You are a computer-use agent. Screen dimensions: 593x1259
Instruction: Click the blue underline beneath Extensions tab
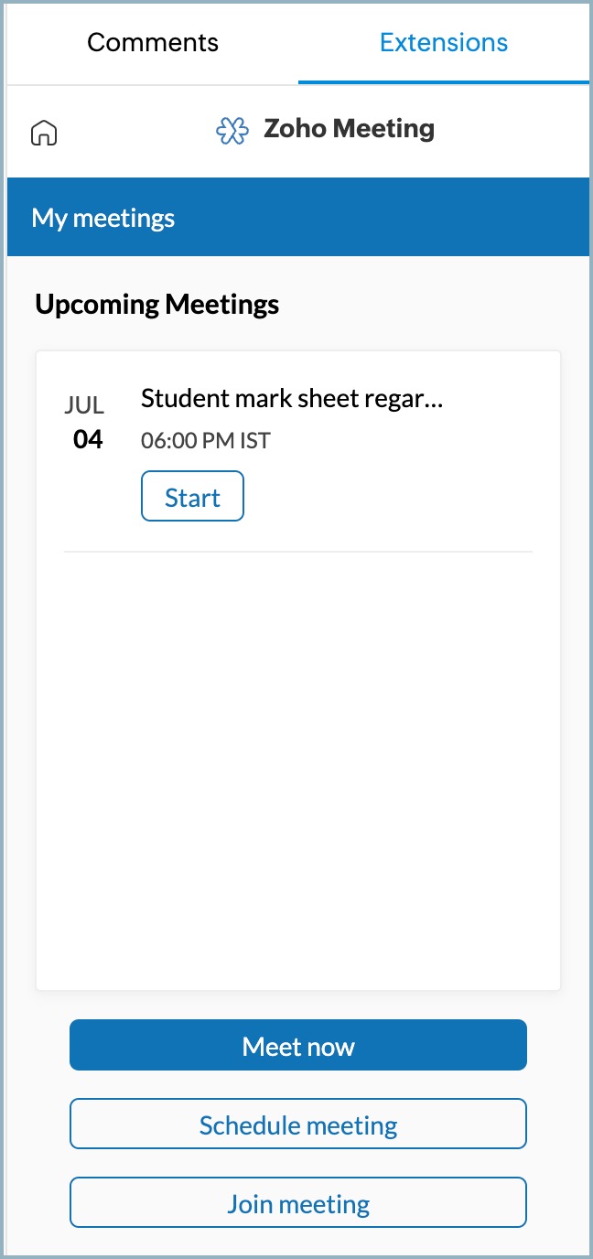(444, 82)
